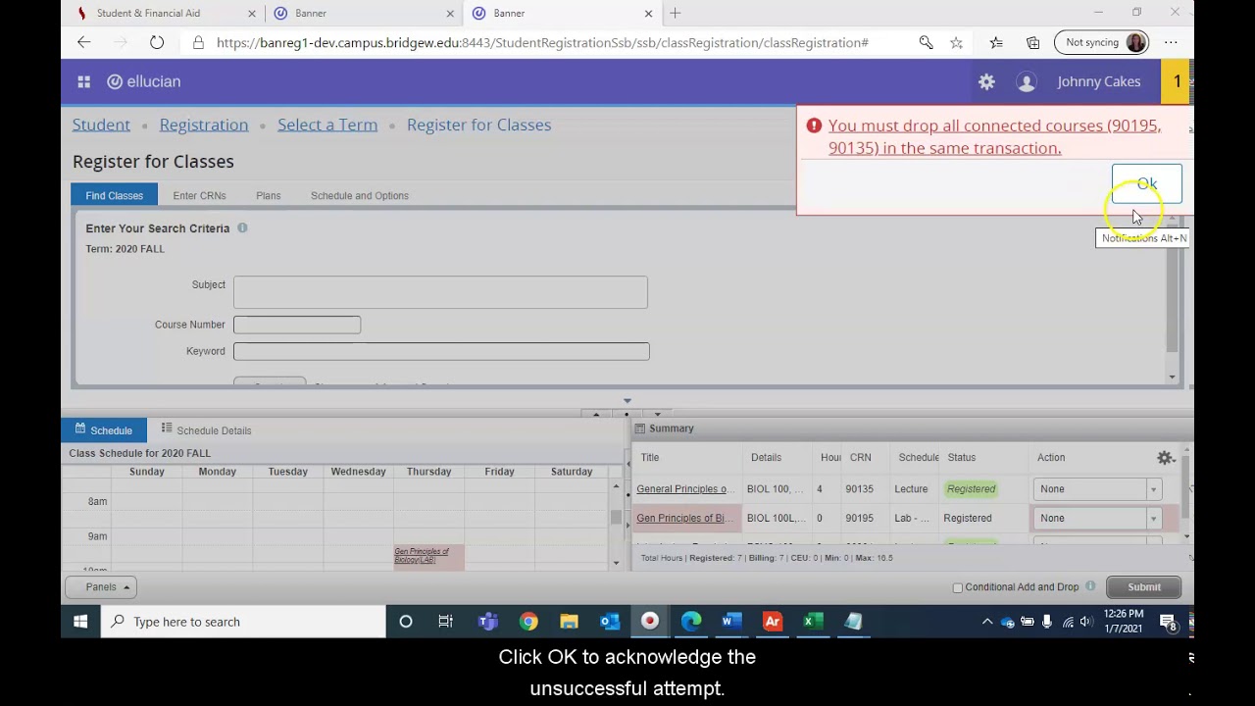Open Outlook from the taskbar
Viewport: 1255px width, 706px height.
click(x=610, y=622)
